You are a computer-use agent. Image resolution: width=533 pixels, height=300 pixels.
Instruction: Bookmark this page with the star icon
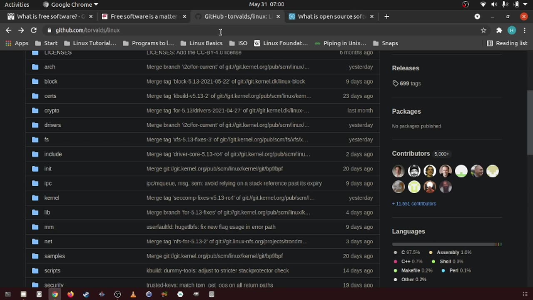[x=483, y=30]
